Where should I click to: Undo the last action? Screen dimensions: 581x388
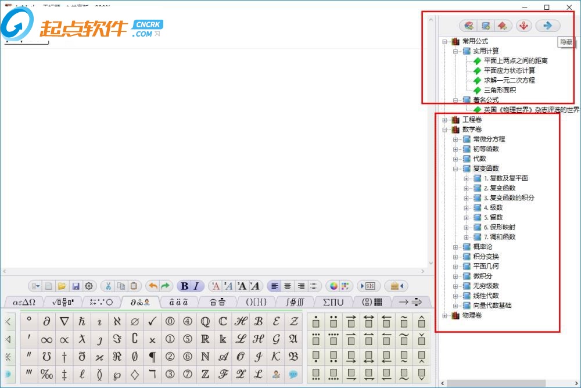(x=153, y=286)
